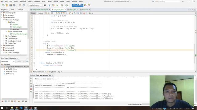This screenshot has height=110, width=197.
Task: Collapse the getPath method code fold
Action: pos(34,63)
